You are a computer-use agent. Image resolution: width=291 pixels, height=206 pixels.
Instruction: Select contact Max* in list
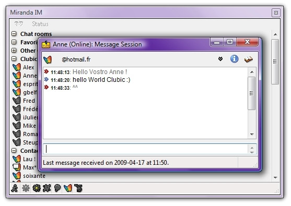[30, 167]
